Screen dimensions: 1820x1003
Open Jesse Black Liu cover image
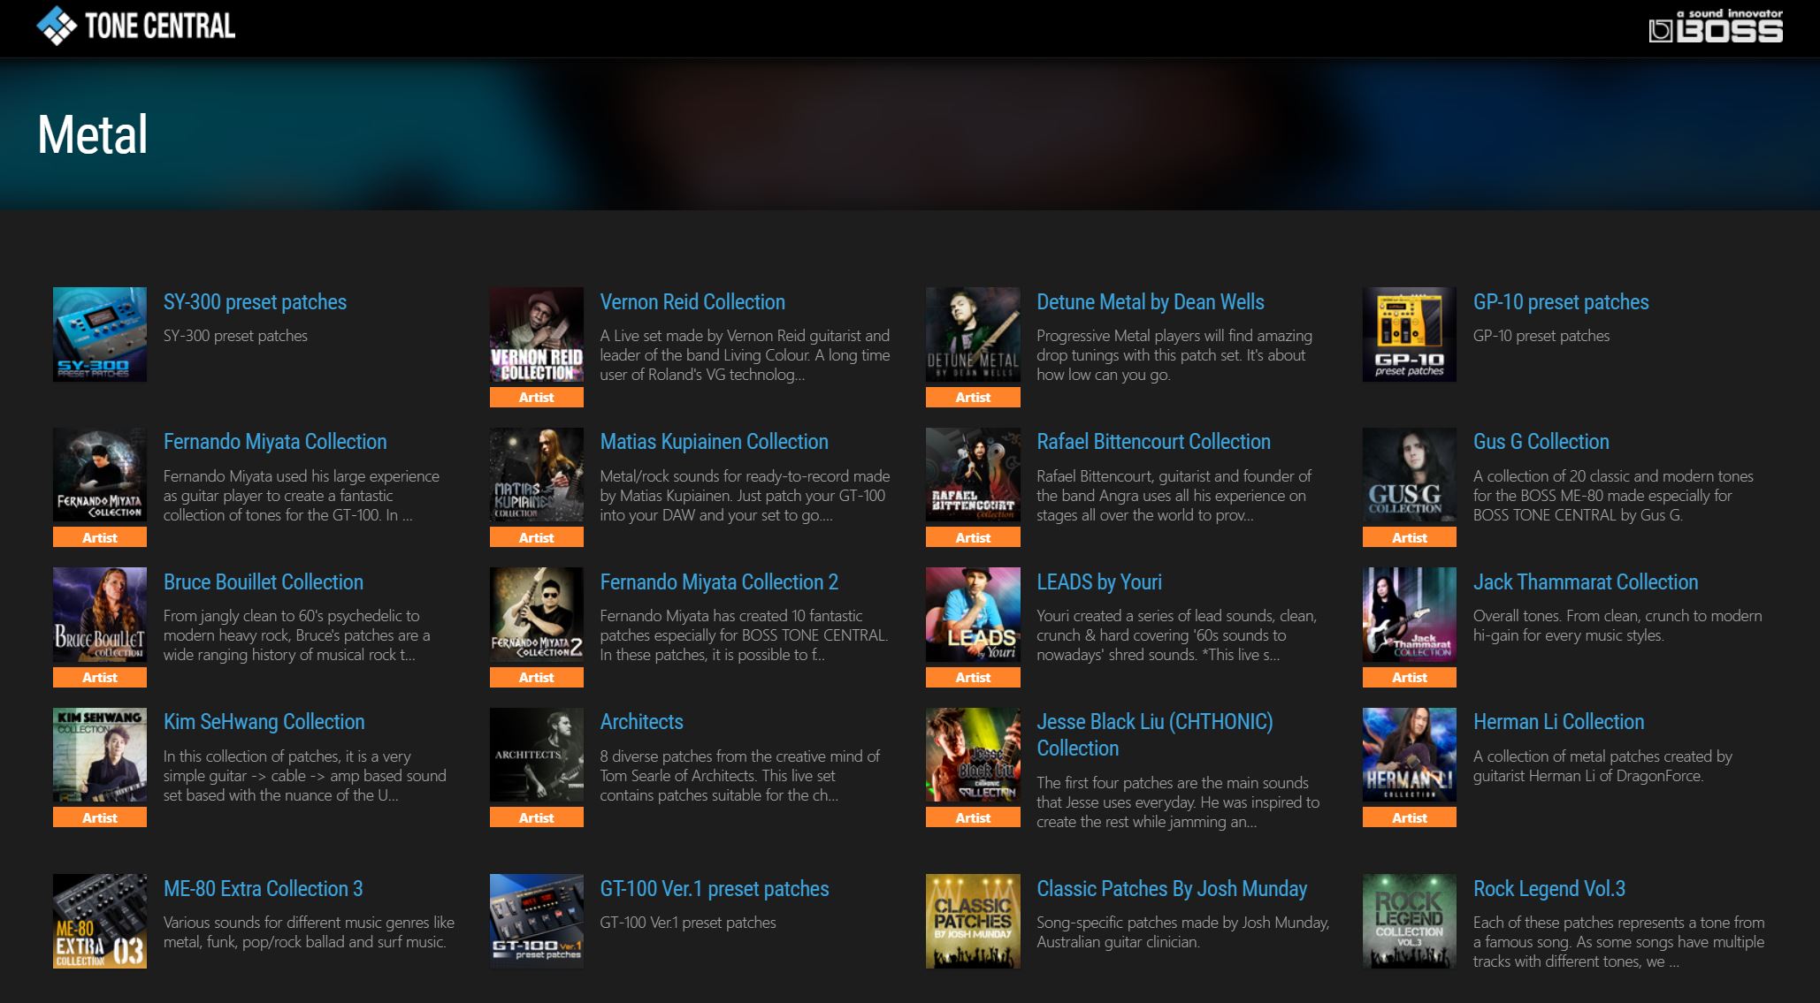tap(973, 755)
